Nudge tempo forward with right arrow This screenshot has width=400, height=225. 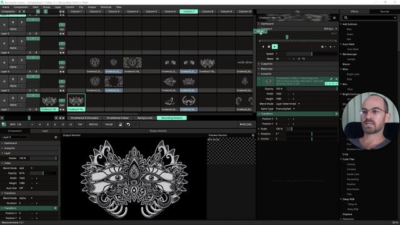pyautogui.click(x=55, y=124)
